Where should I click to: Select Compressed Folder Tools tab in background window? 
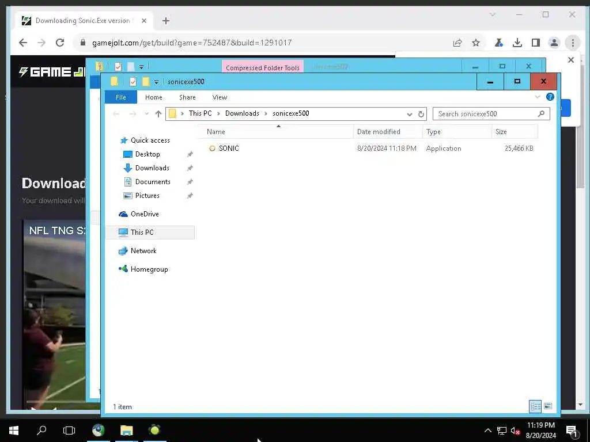(263, 67)
